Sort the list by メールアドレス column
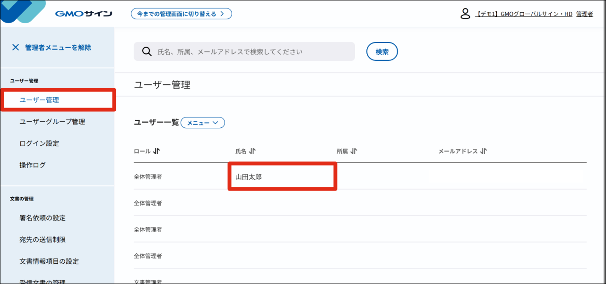 coord(483,151)
